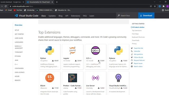Switch to the vscode download Google Search tab

12,2
